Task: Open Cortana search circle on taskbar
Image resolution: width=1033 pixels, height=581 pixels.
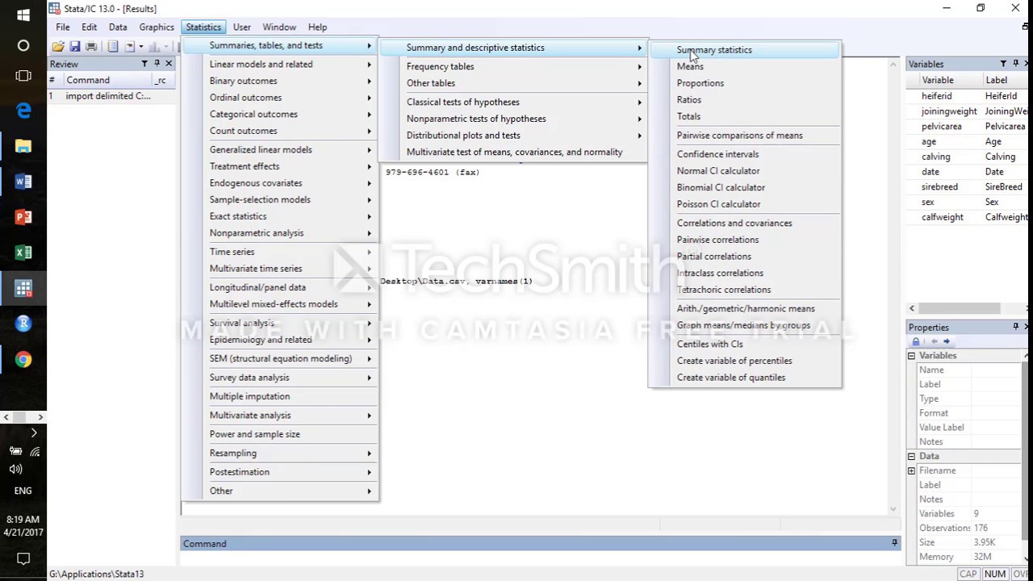Action: point(23,45)
